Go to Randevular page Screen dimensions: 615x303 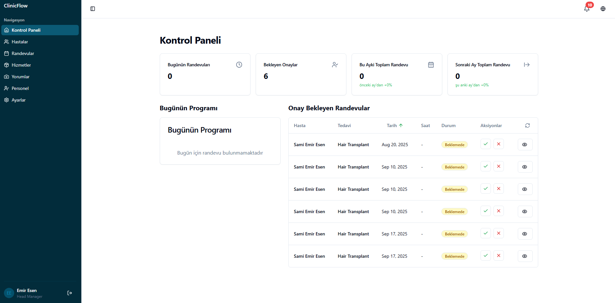23,53
